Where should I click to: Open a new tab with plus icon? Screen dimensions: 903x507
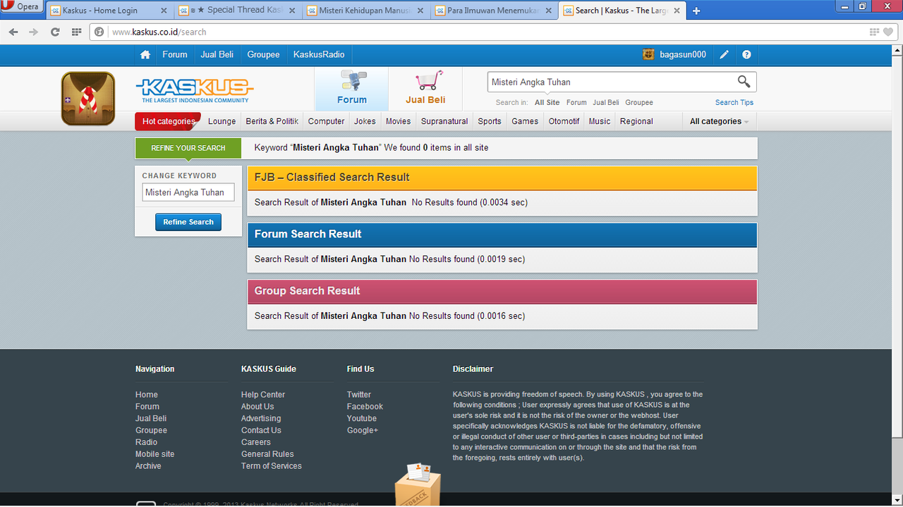pyautogui.click(x=696, y=11)
